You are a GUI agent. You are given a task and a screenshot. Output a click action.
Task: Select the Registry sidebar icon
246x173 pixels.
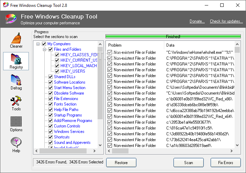pyautogui.click(x=16, y=61)
